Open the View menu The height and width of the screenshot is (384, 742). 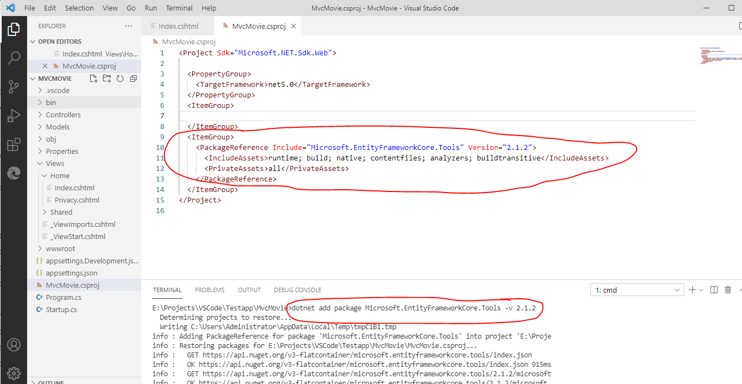point(110,8)
